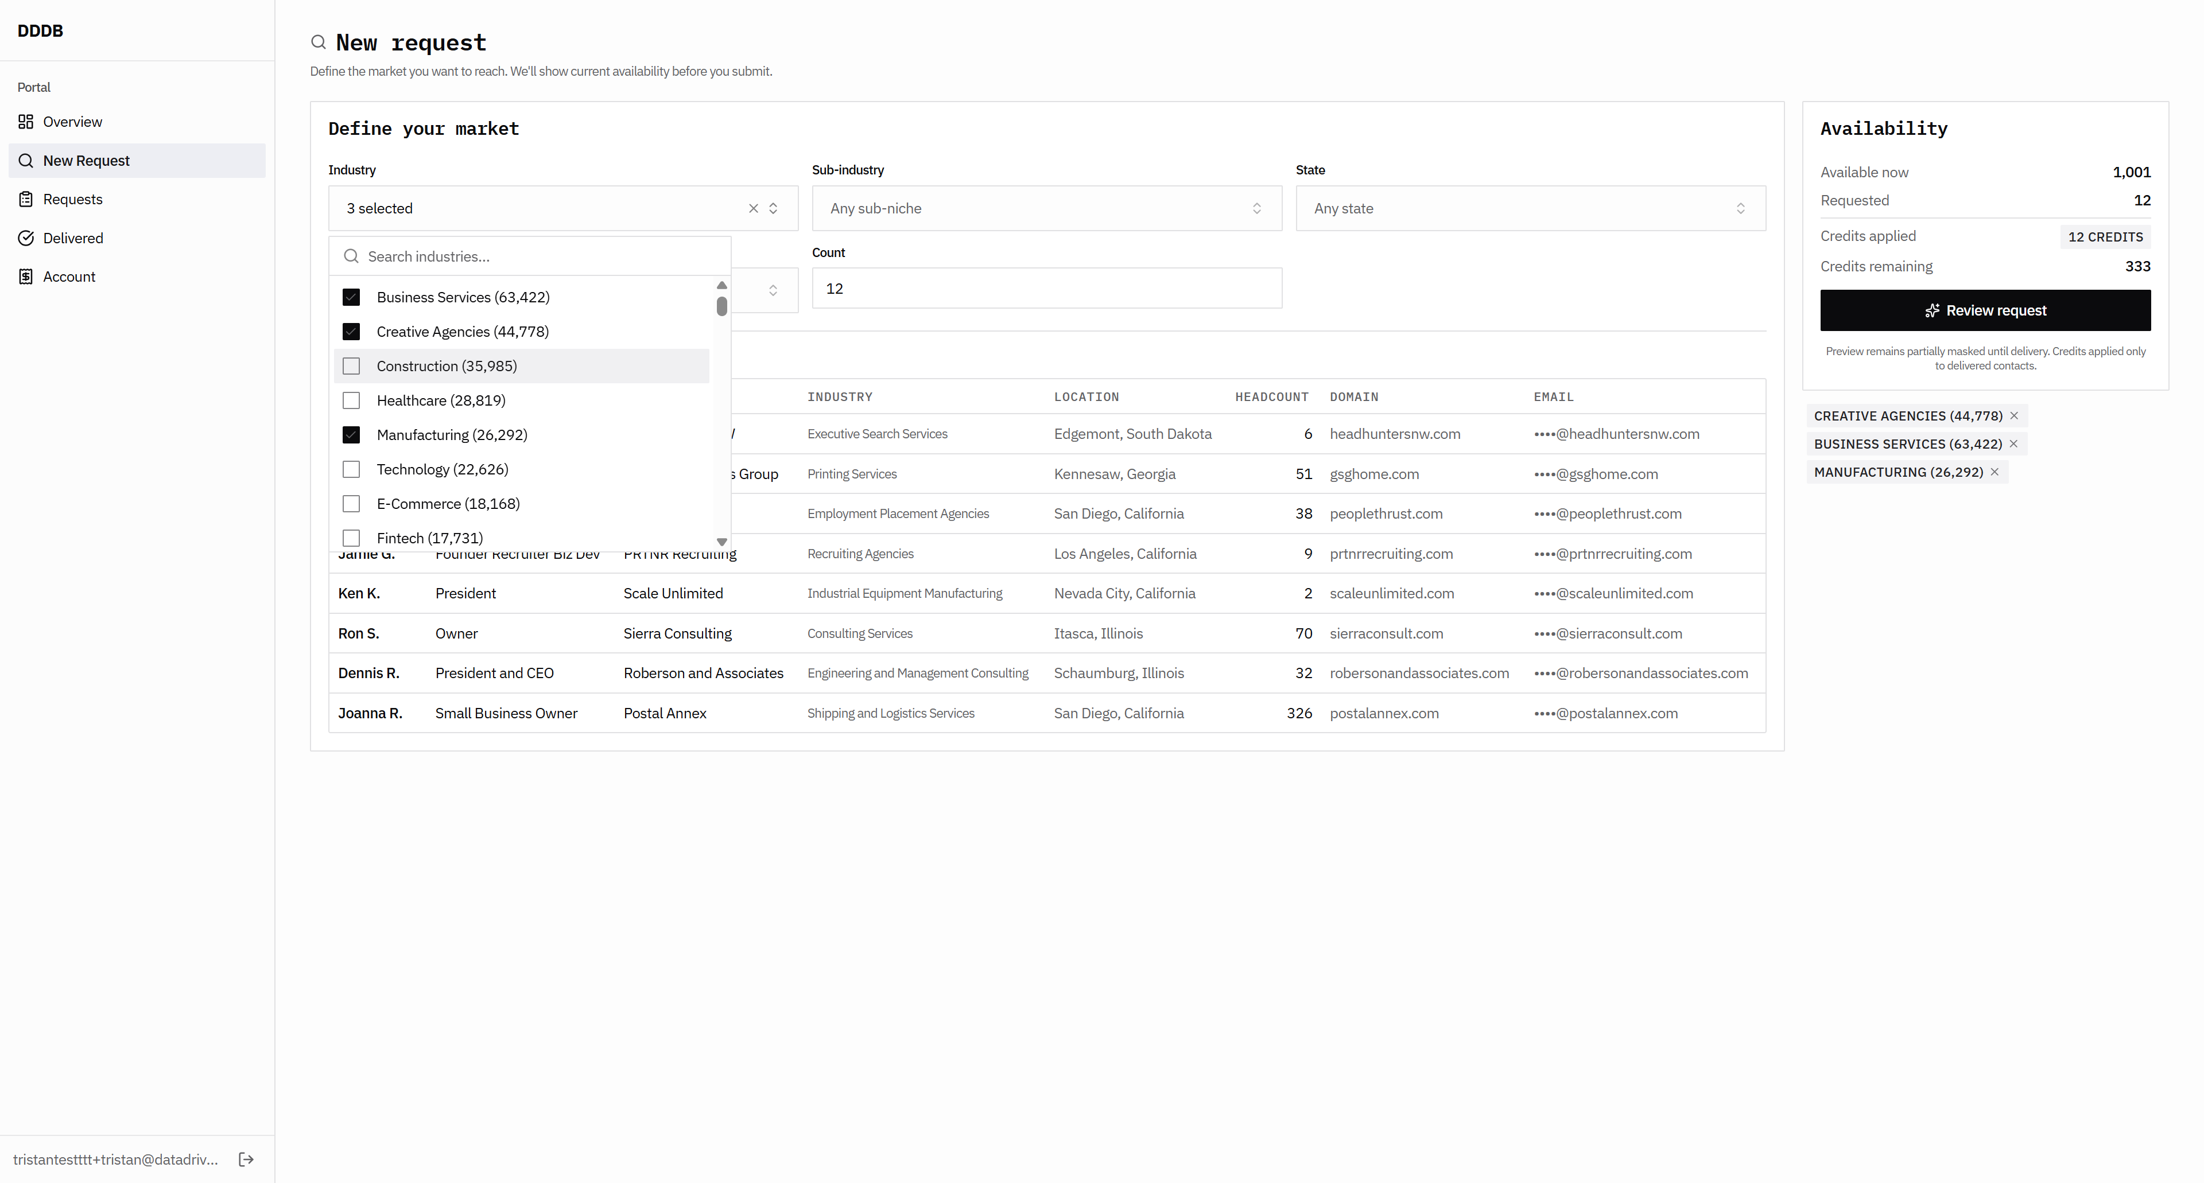Remove Creative Agencies filter tag
2204x1183 pixels.
(2014, 416)
